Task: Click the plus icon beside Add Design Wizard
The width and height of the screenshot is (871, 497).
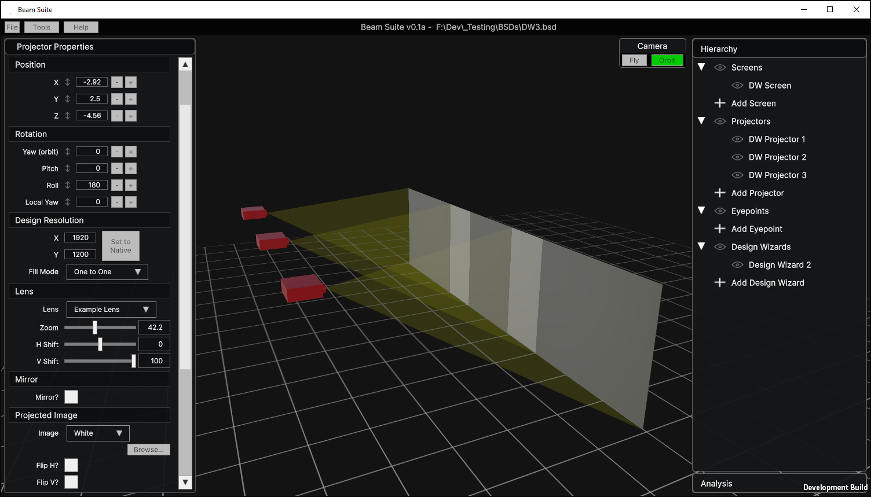Action: point(720,282)
